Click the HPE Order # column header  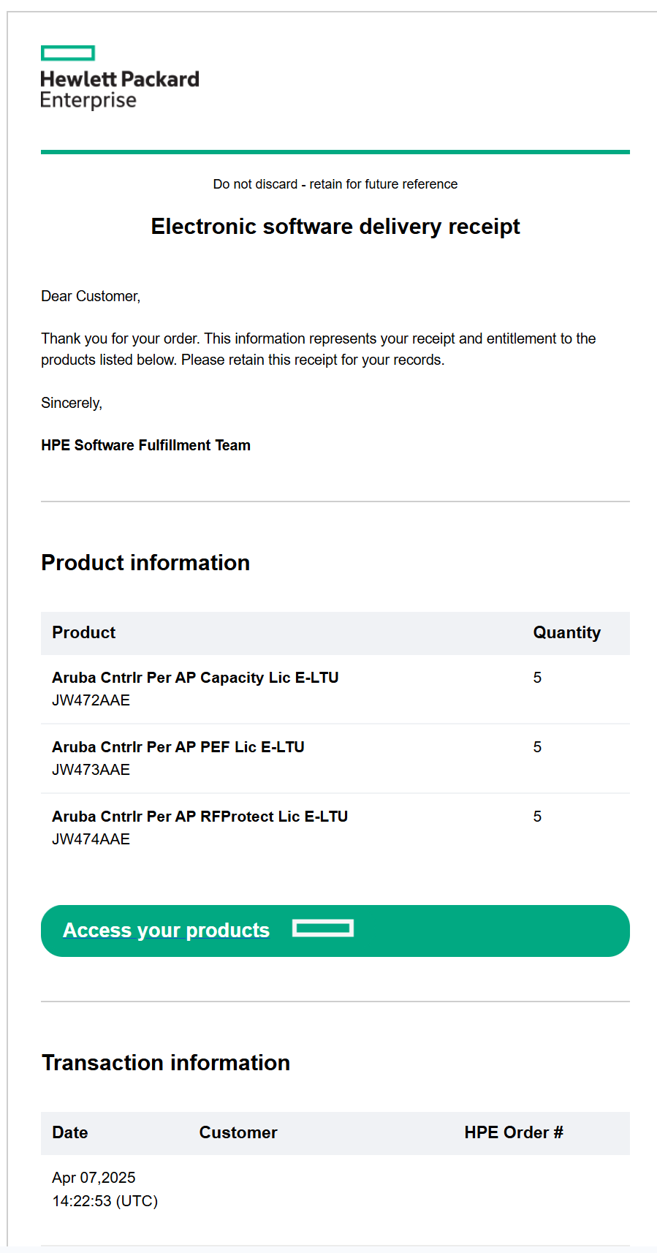[514, 1132]
